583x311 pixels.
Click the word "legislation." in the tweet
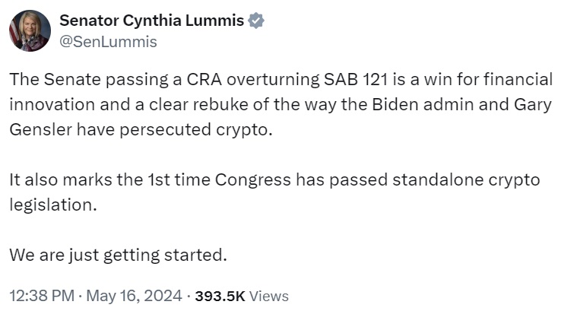(51, 205)
